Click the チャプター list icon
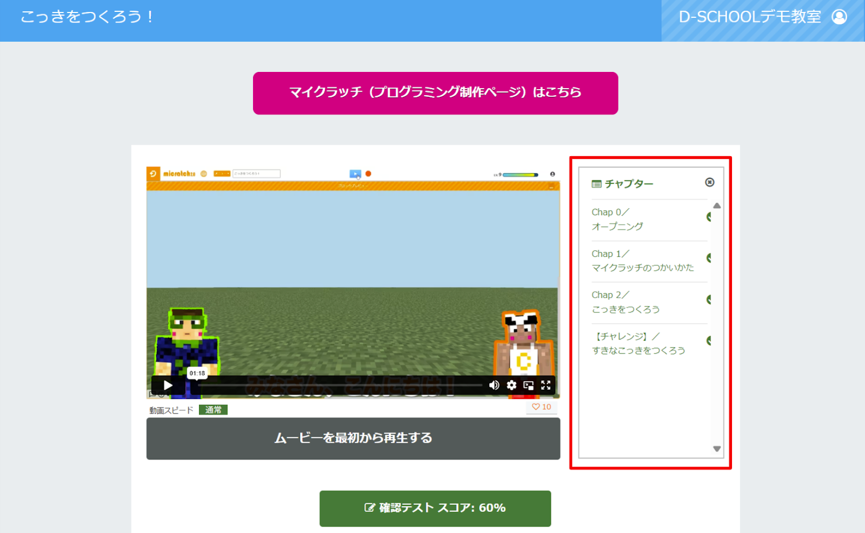This screenshot has width=865, height=533. [596, 184]
